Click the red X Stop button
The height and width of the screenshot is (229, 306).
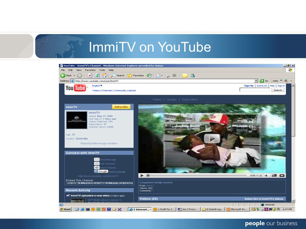(90, 76)
